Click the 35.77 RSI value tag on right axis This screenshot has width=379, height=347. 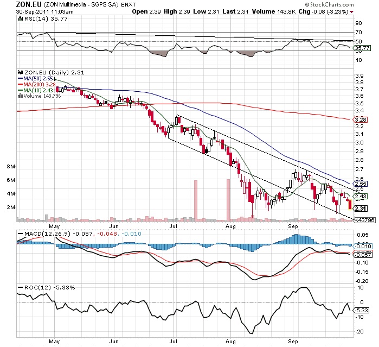coord(362,48)
